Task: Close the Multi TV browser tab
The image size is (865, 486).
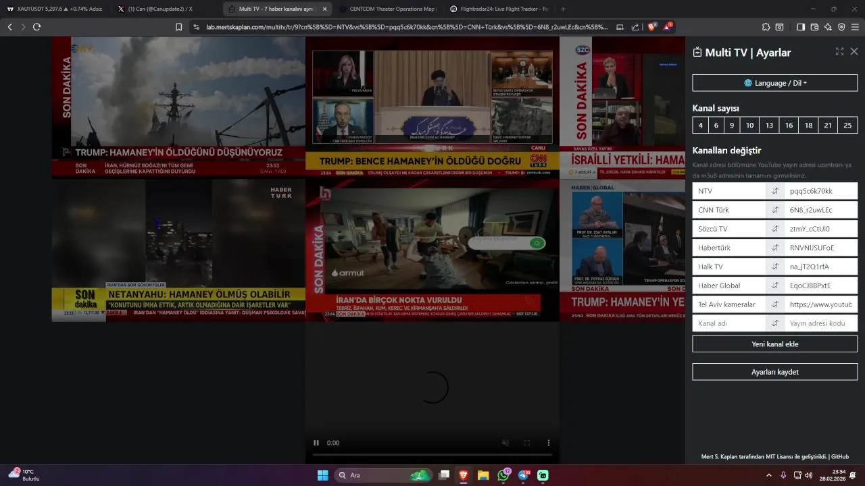Action: coord(325,9)
